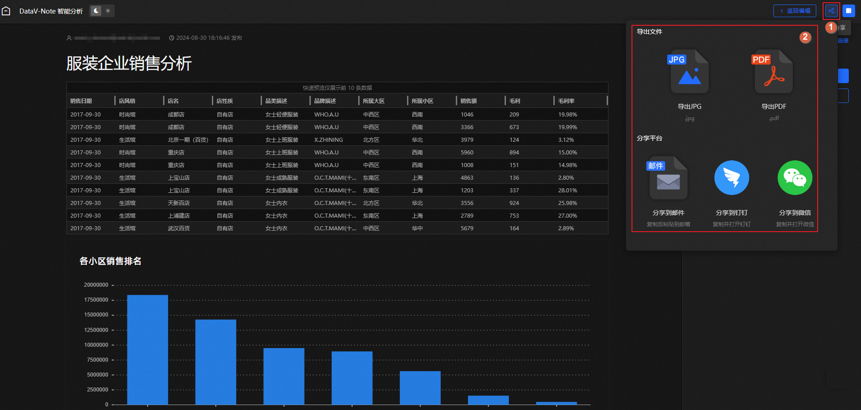Click the gross profit value 753

point(514,216)
